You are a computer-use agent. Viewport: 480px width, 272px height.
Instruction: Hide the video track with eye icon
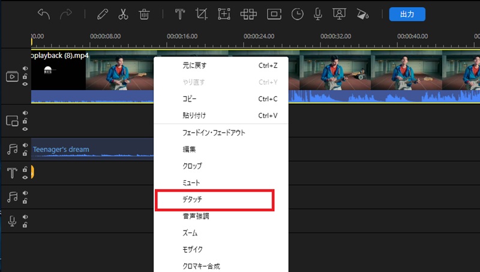(x=25, y=84)
